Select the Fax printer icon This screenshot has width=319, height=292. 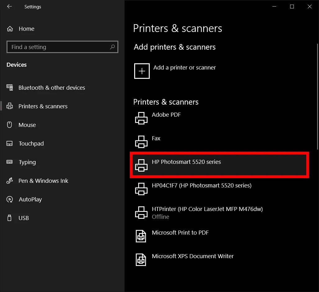141,142
